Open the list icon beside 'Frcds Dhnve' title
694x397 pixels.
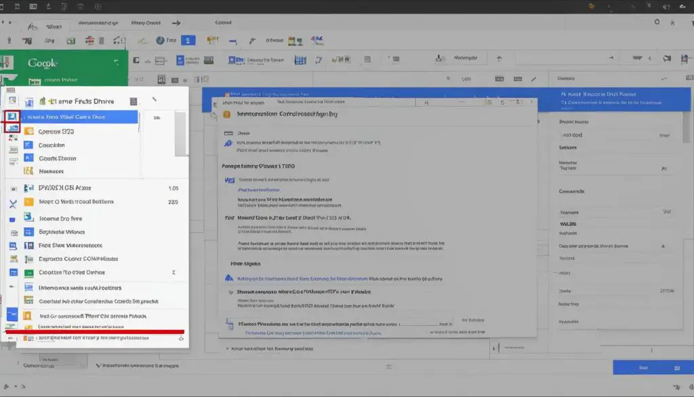[134, 102]
